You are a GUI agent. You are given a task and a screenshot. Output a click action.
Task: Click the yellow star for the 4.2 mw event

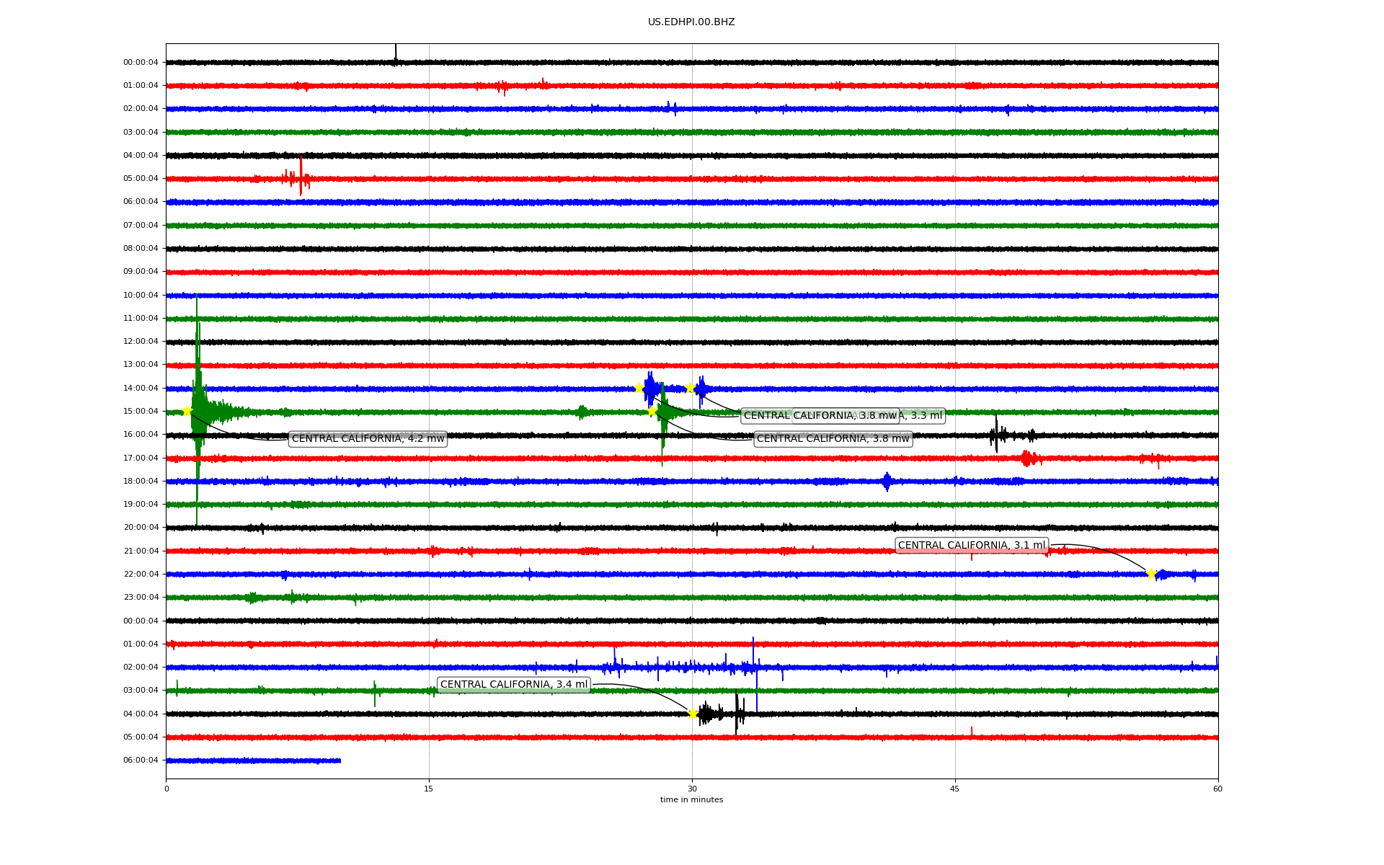(187, 411)
